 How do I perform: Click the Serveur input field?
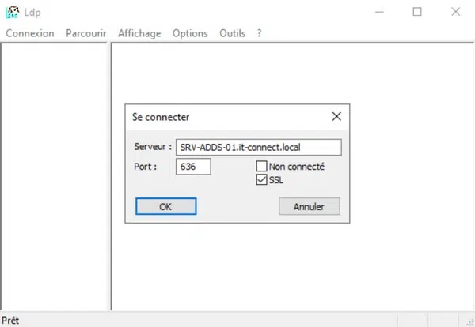(x=259, y=147)
